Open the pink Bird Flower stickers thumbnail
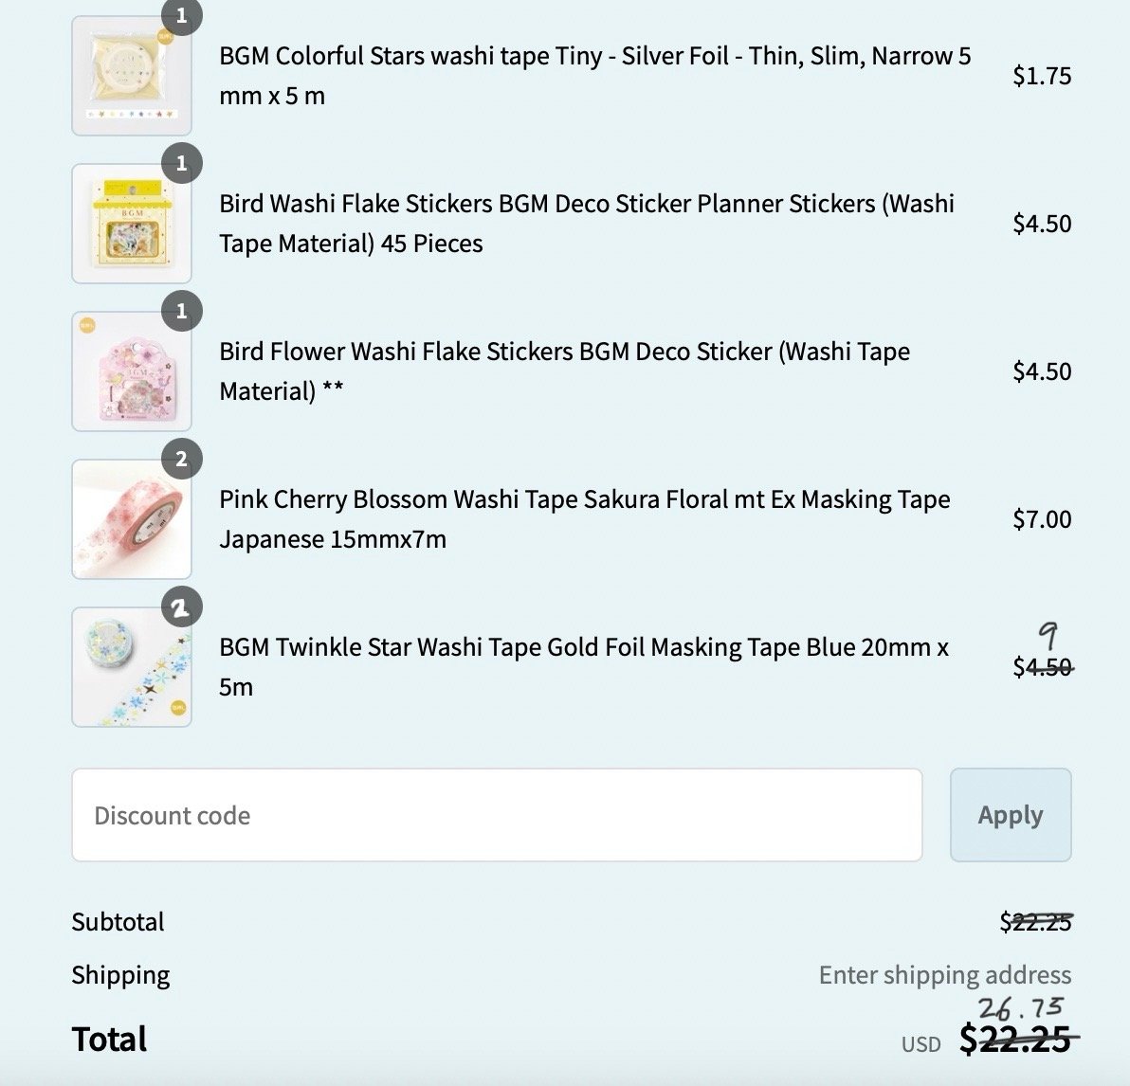 point(132,371)
